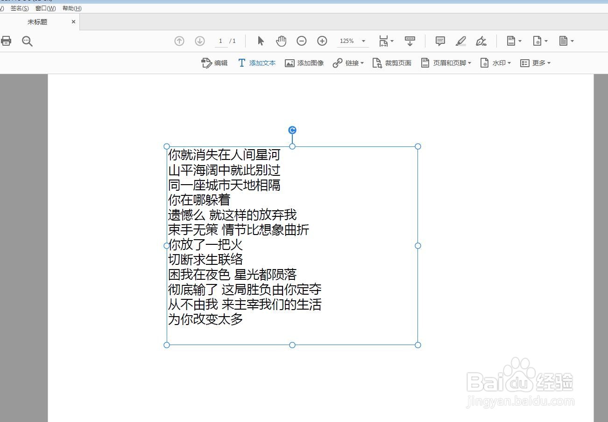The width and height of the screenshot is (608, 422).
Task: Click the top-left resize handle of the text box
Action: point(167,146)
